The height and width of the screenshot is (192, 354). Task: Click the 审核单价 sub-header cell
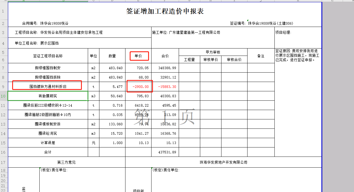pyautogui.click(x=211, y=60)
